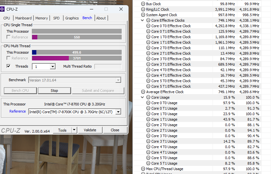The height and width of the screenshot is (174, 271).
Task: Switch to the About tab
Action: coord(101,18)
